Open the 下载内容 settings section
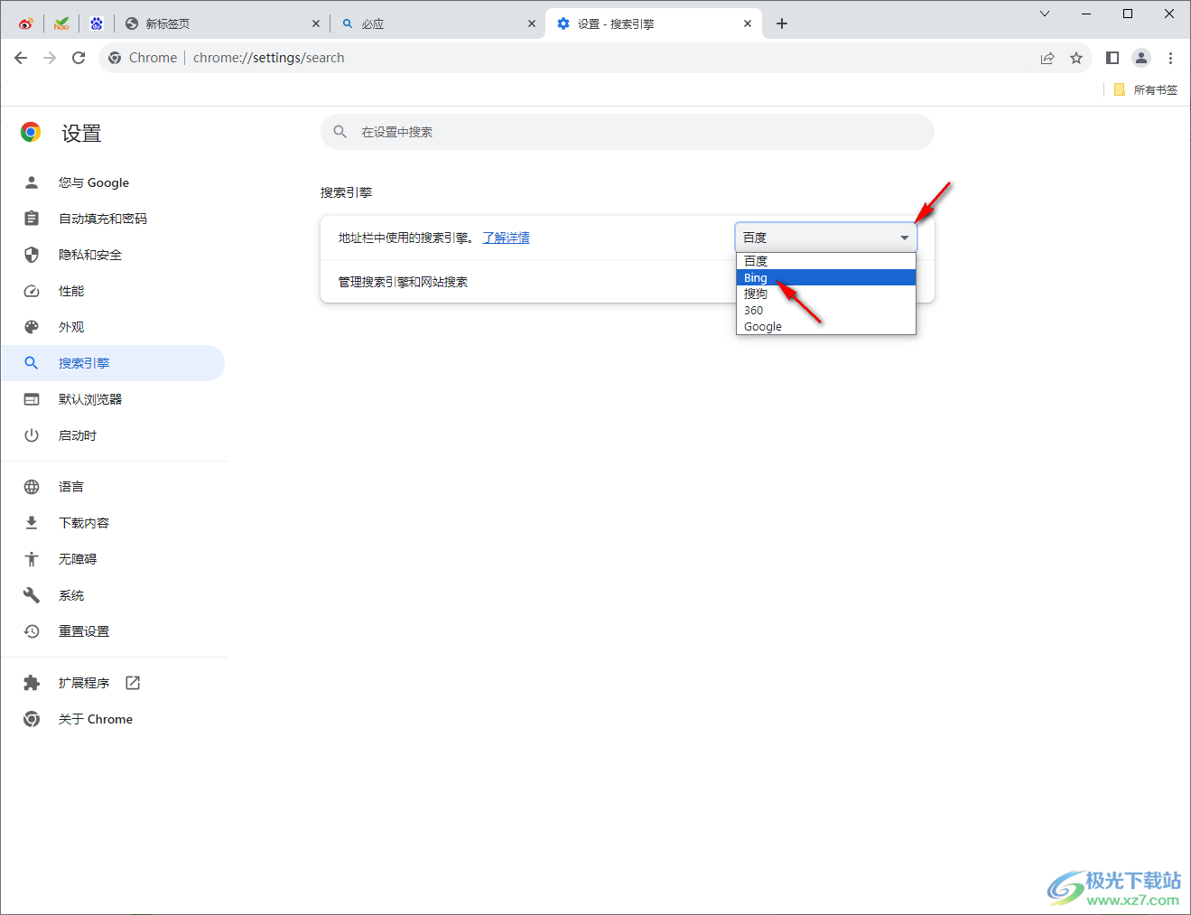 [112, 523]
